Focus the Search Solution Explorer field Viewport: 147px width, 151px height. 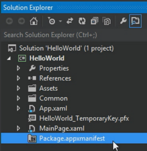pos(73,35)
